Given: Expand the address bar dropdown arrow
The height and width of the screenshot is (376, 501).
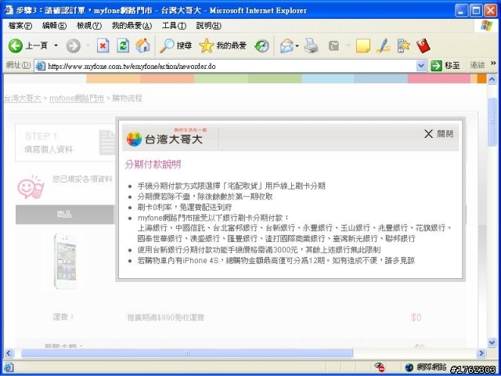Looking at the screenshot, I should 421,66.
